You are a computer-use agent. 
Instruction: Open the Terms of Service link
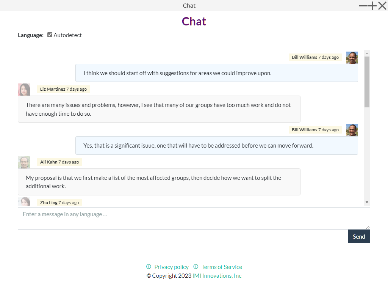coord(221,267)
